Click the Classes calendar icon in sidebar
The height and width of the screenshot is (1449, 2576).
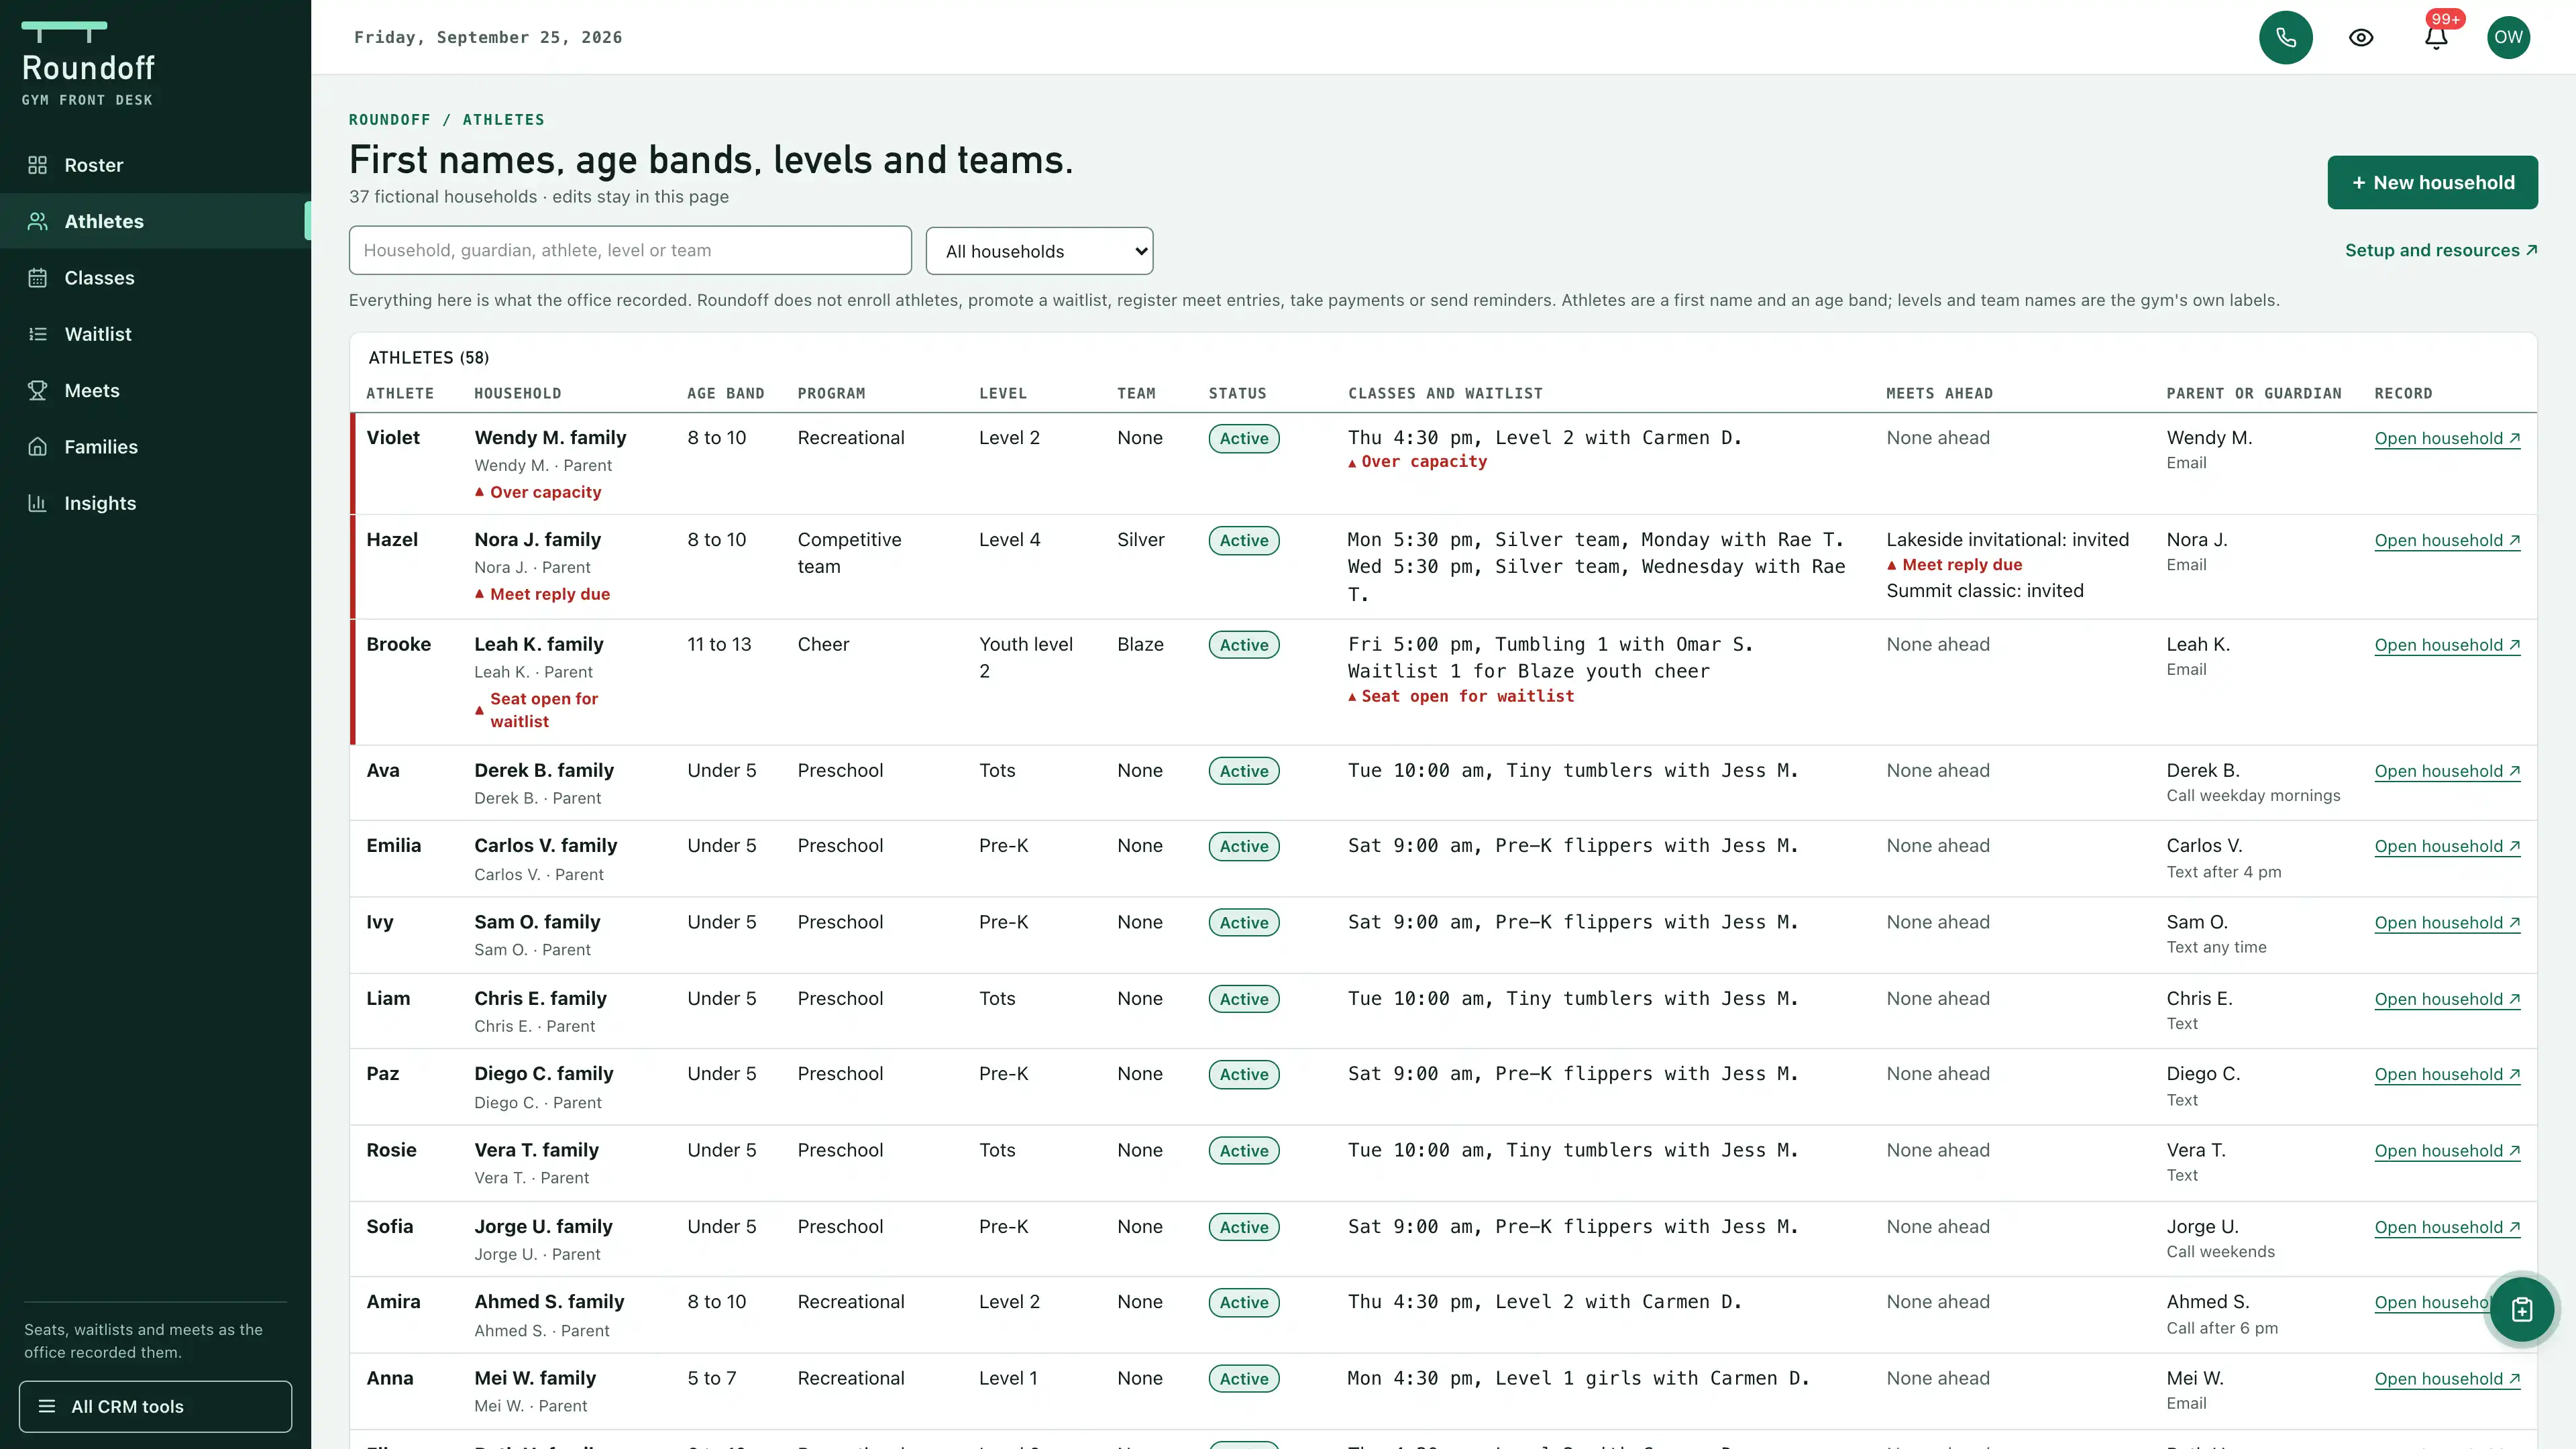pyautogui.click(x=37, y=278)
